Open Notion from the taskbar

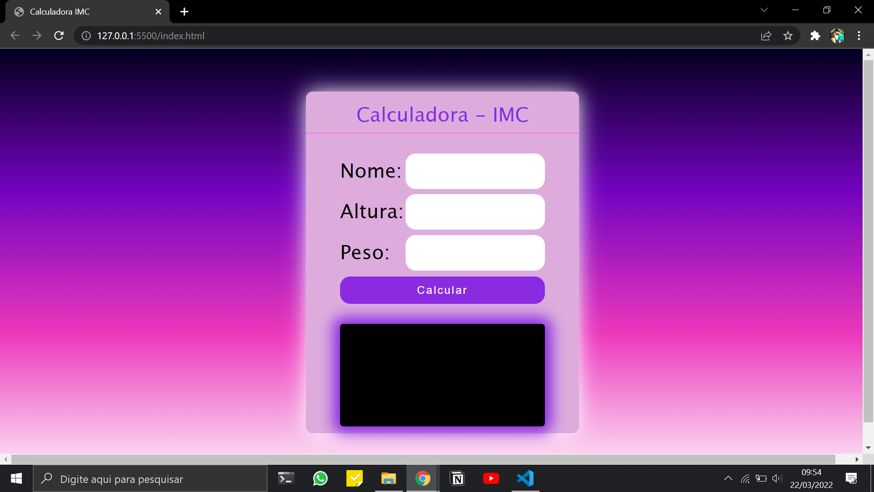(x=457, y=478)
